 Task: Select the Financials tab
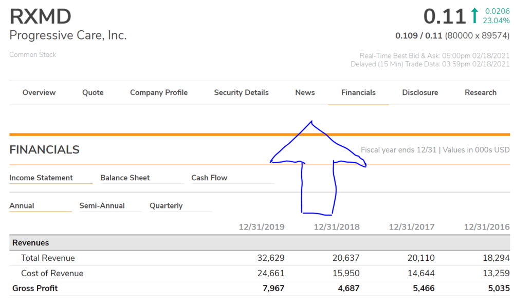(358, 93)
